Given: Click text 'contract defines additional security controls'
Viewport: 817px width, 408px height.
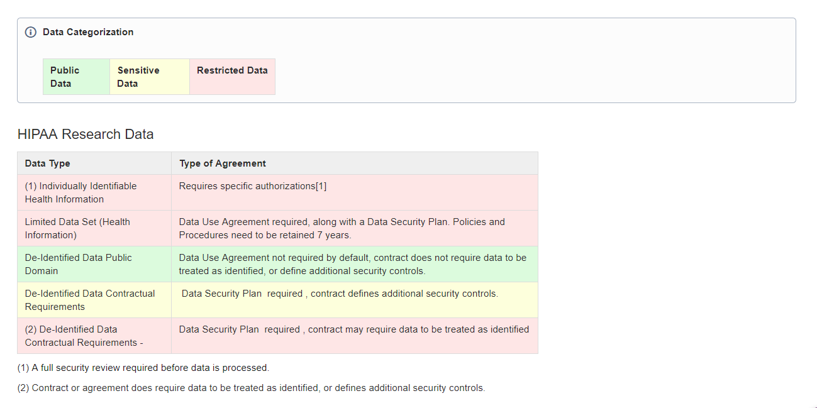Looking at the screenshot, I should coord(404,294).
